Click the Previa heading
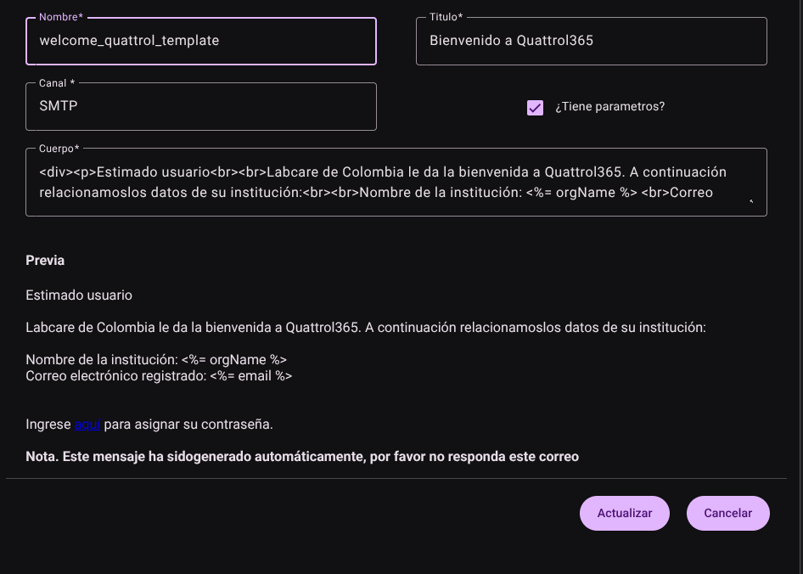 pos(45,261)
